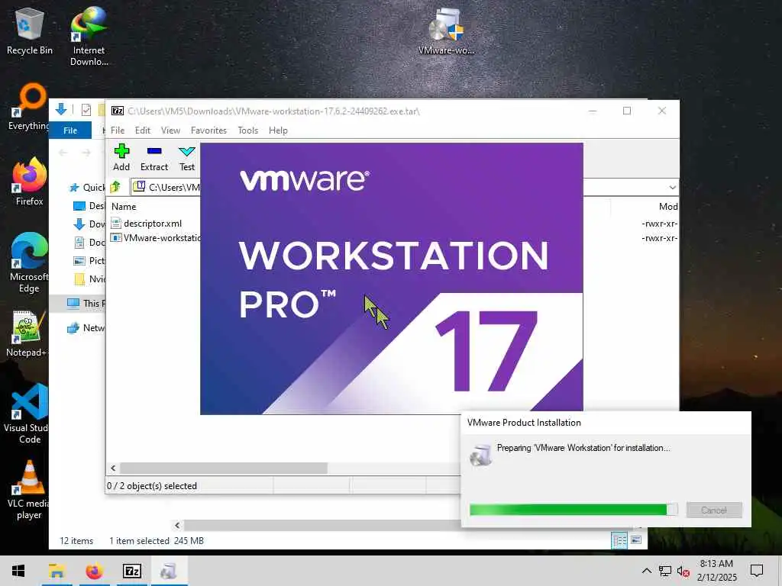Open Downloads folder in Explorer sidebar
782x586 pixels.
89,224
